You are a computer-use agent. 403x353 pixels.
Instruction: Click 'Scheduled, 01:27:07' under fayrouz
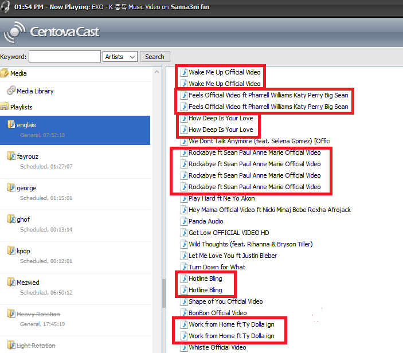click(x=46, y=167)
